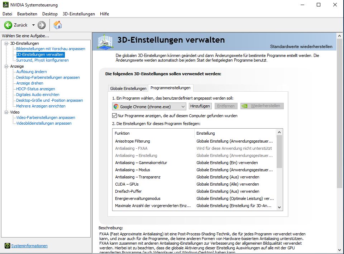Viewport: 344px width, 254px height.
Task: Open the Bearbeiten menu
Action: [27, 14]
